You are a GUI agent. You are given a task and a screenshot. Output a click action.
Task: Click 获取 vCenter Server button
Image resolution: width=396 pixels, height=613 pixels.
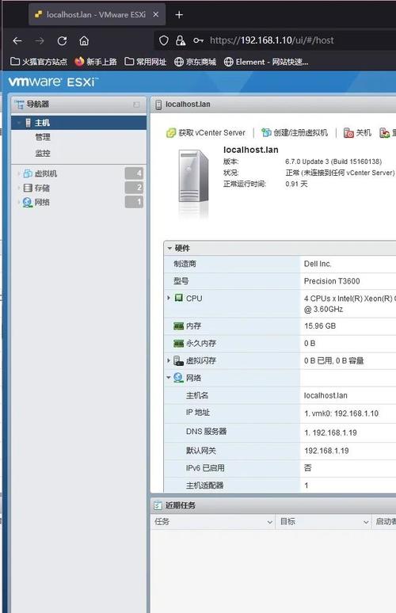[x=206, y=133]
